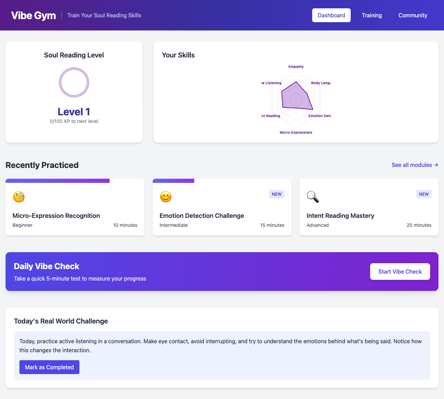Click NEW badge on Emotion Detection Challenge

pyautogui.click(x=276, y=194)
